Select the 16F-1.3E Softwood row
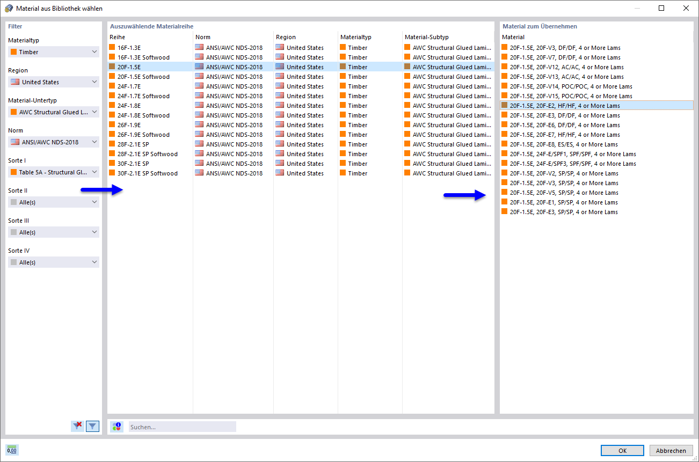The width and height of the screenshot is (699, 462). (x=301, y=57)
